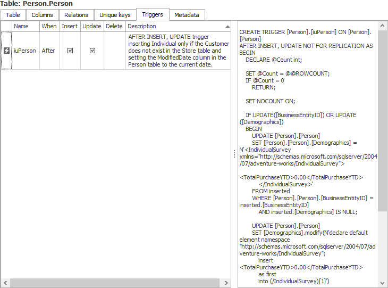Image resolution: width=388 pixels, height=288 pixels.
Task: Click the splitter handle between grid and SQL
Action: 234,154
